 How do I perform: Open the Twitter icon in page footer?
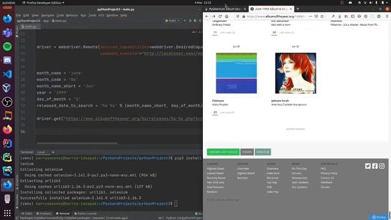click(x=368, y=166)
